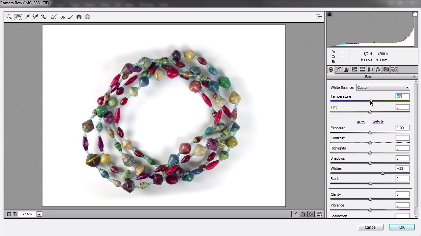Viewport: 421px width, 236px height.
Task: Click the Whites slider handle
Action: 383,173
